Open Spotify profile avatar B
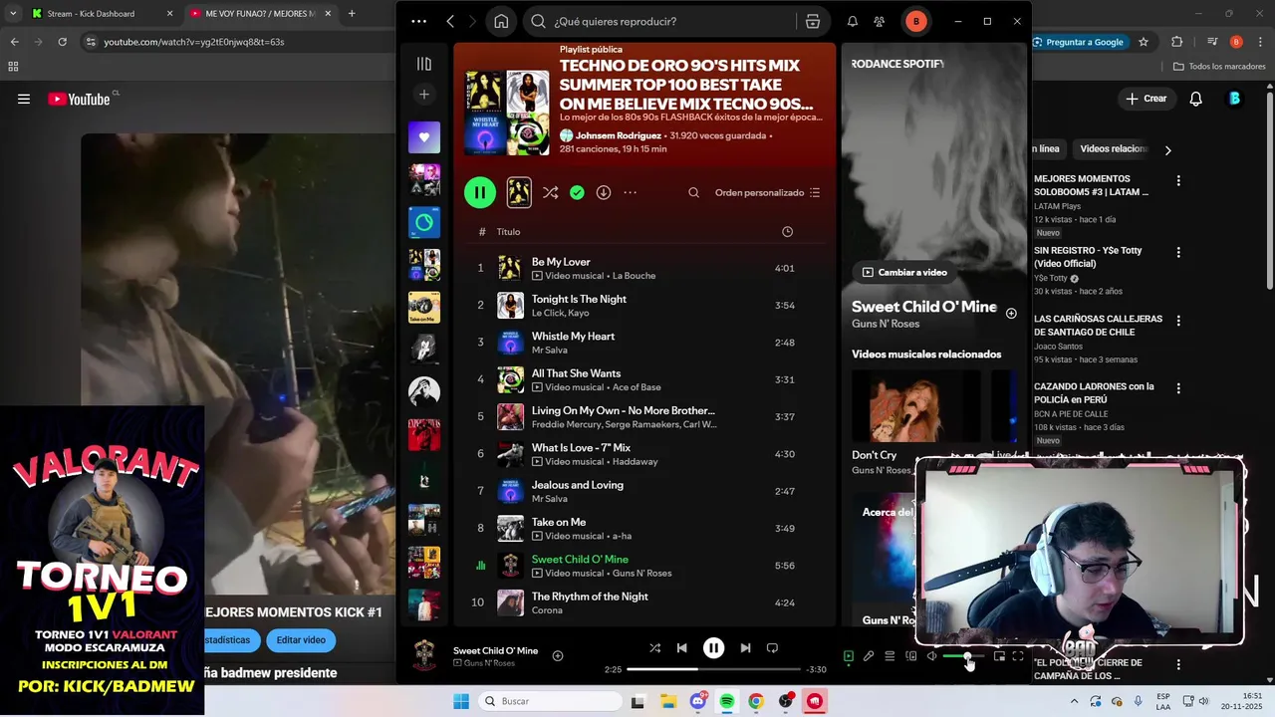Image resolution: width=1275 pixels, height=717 pixels. pyautogui.click(x=915, y=21)
